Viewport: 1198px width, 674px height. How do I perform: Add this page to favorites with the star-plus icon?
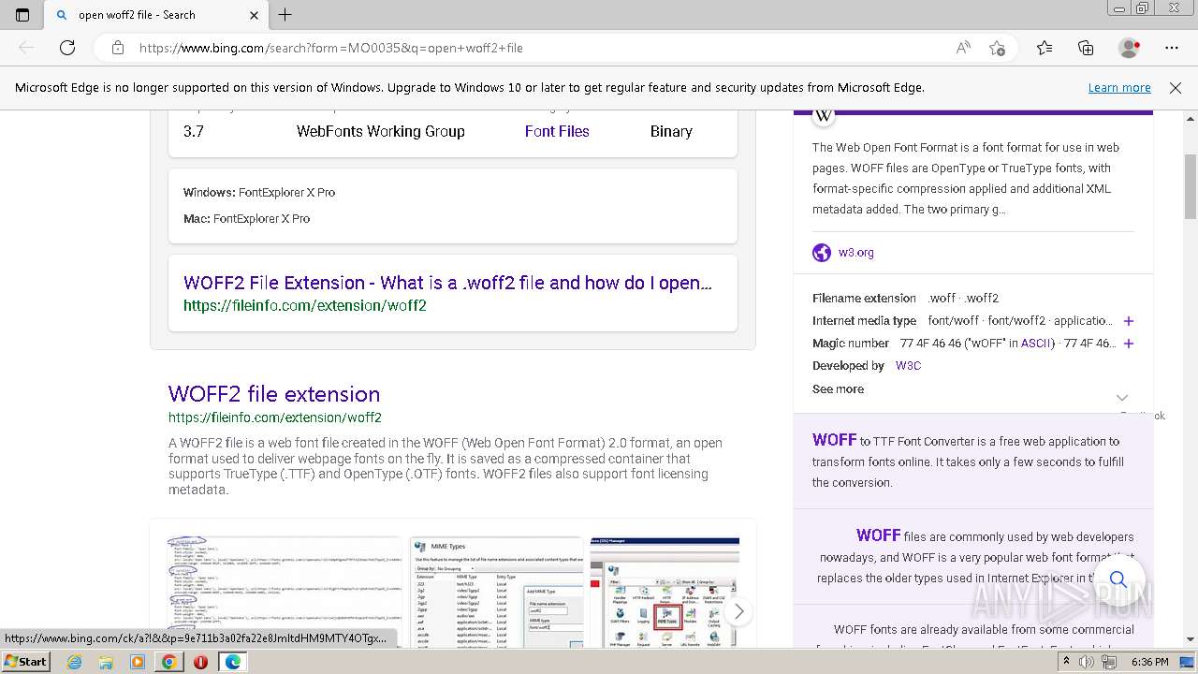click(x=998, y=48)
